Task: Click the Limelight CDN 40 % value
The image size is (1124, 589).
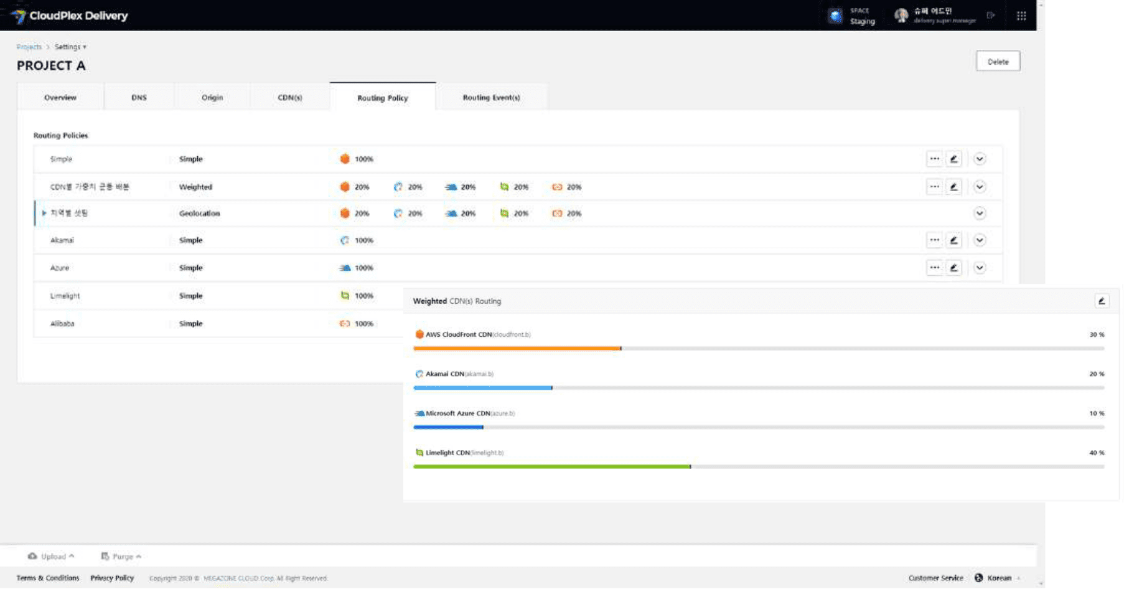Action: tap(1097, 453)
